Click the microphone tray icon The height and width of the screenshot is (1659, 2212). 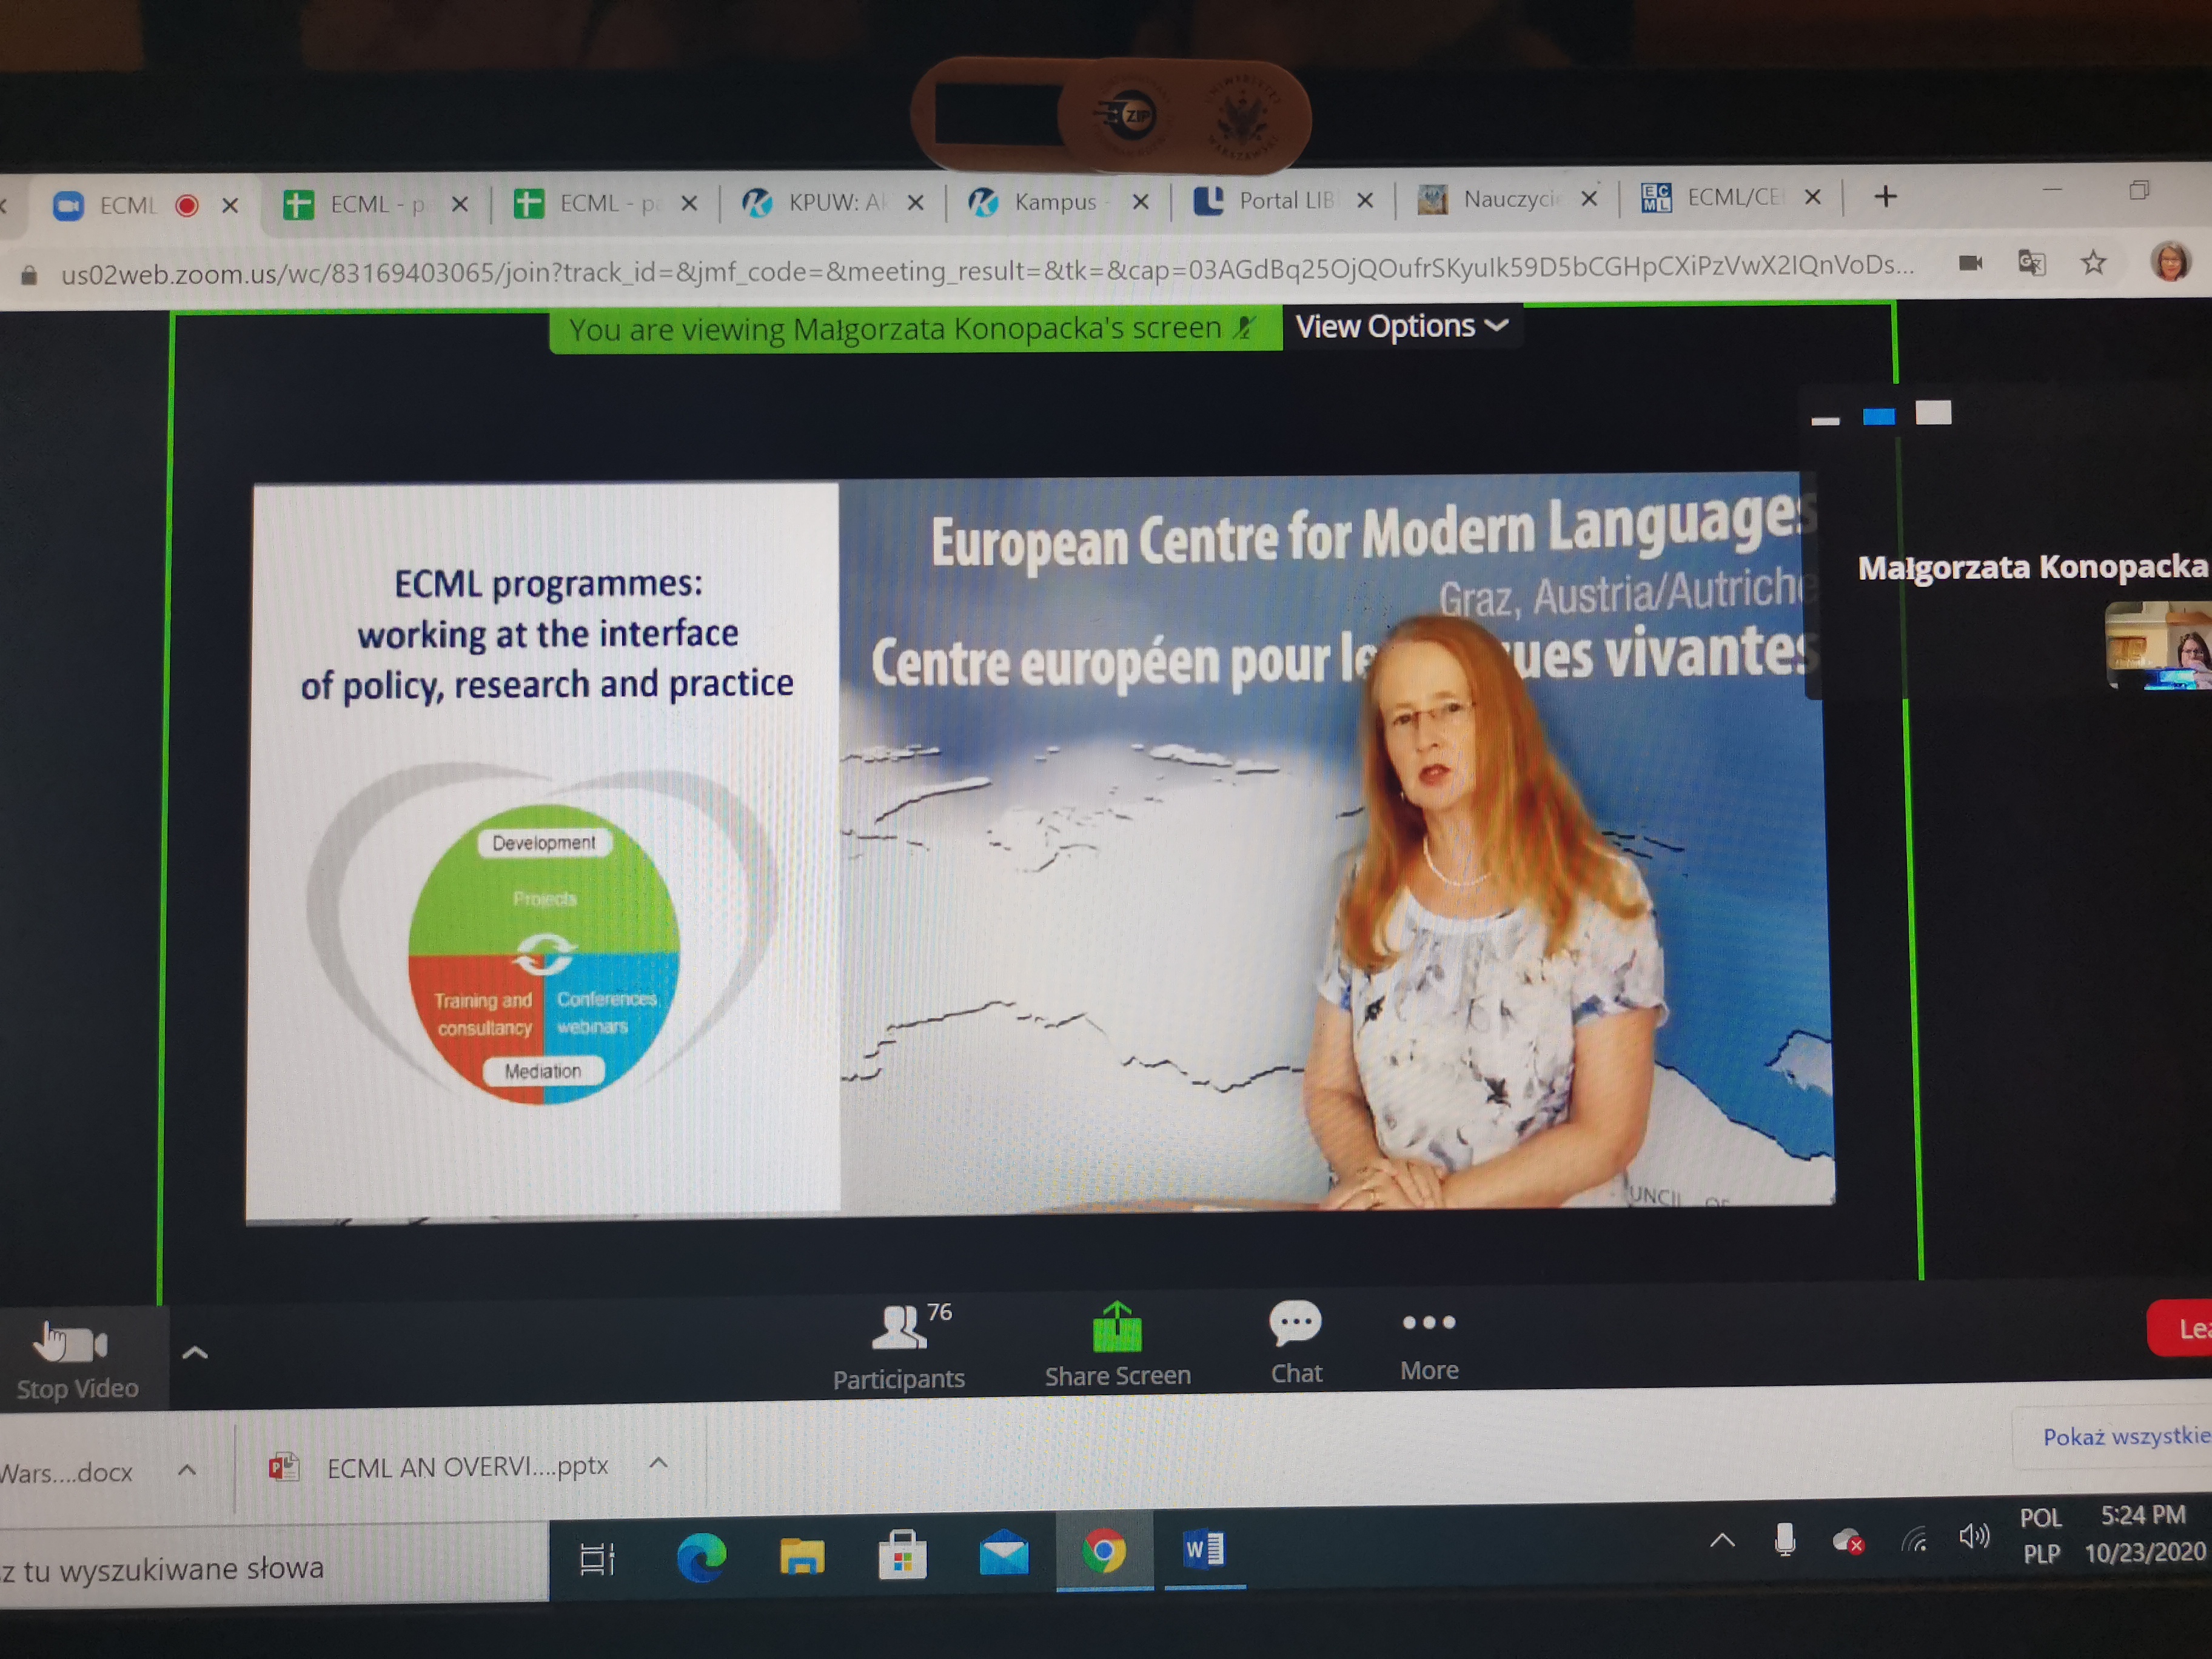[1784, 1541]
